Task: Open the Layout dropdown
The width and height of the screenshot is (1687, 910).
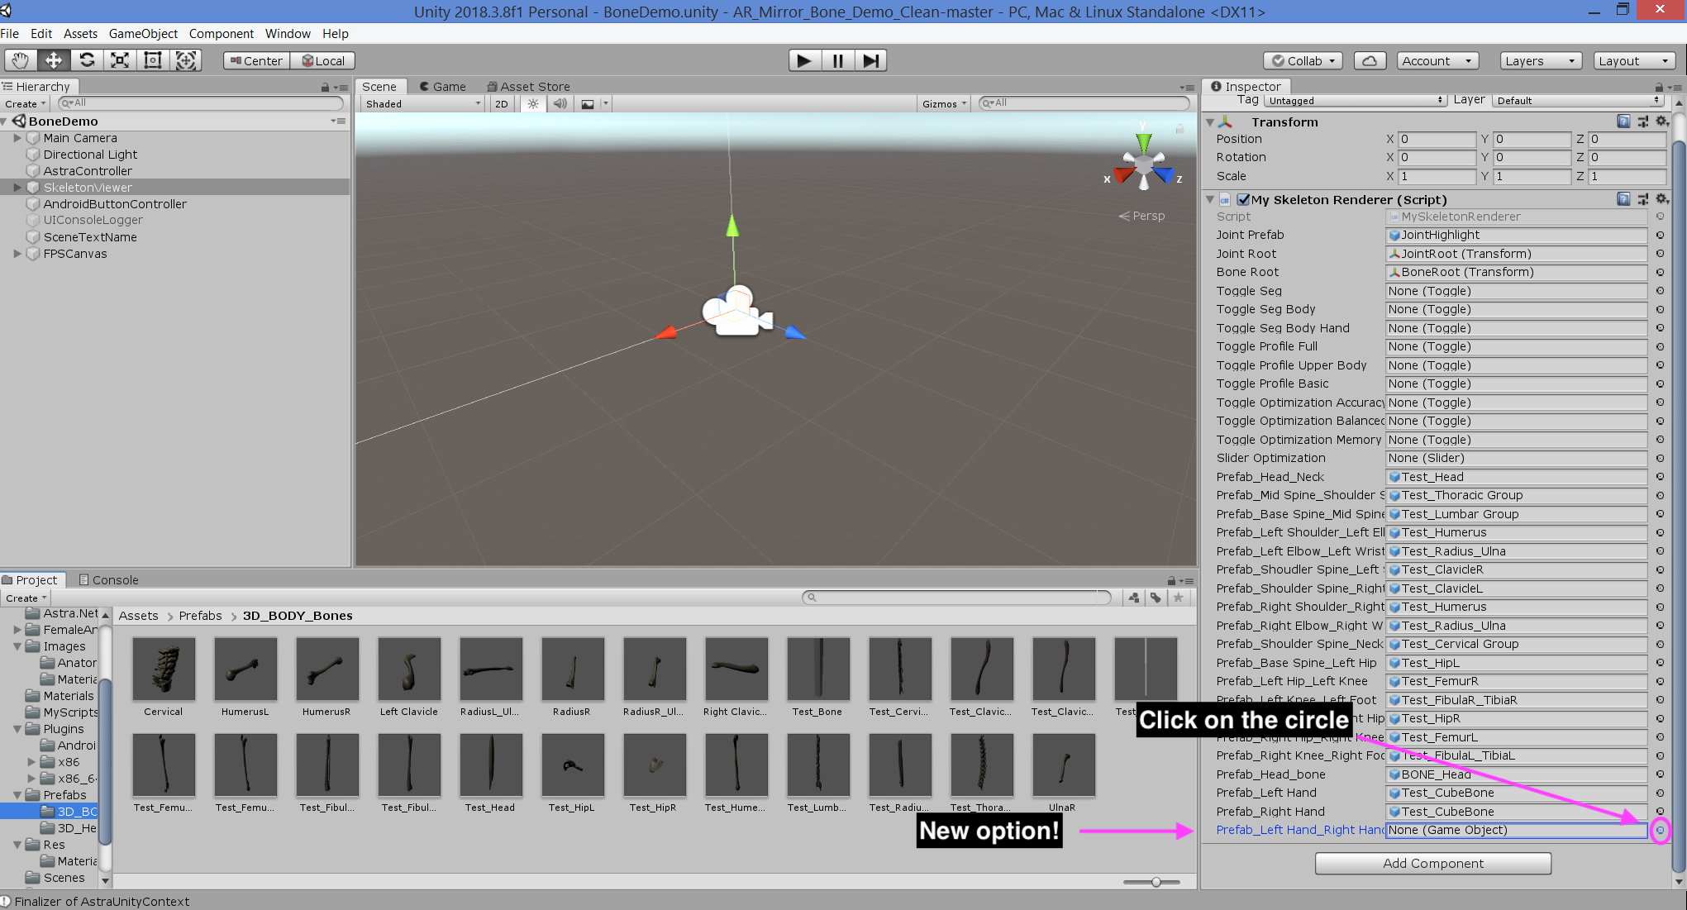Action: tap(1633, 60)
